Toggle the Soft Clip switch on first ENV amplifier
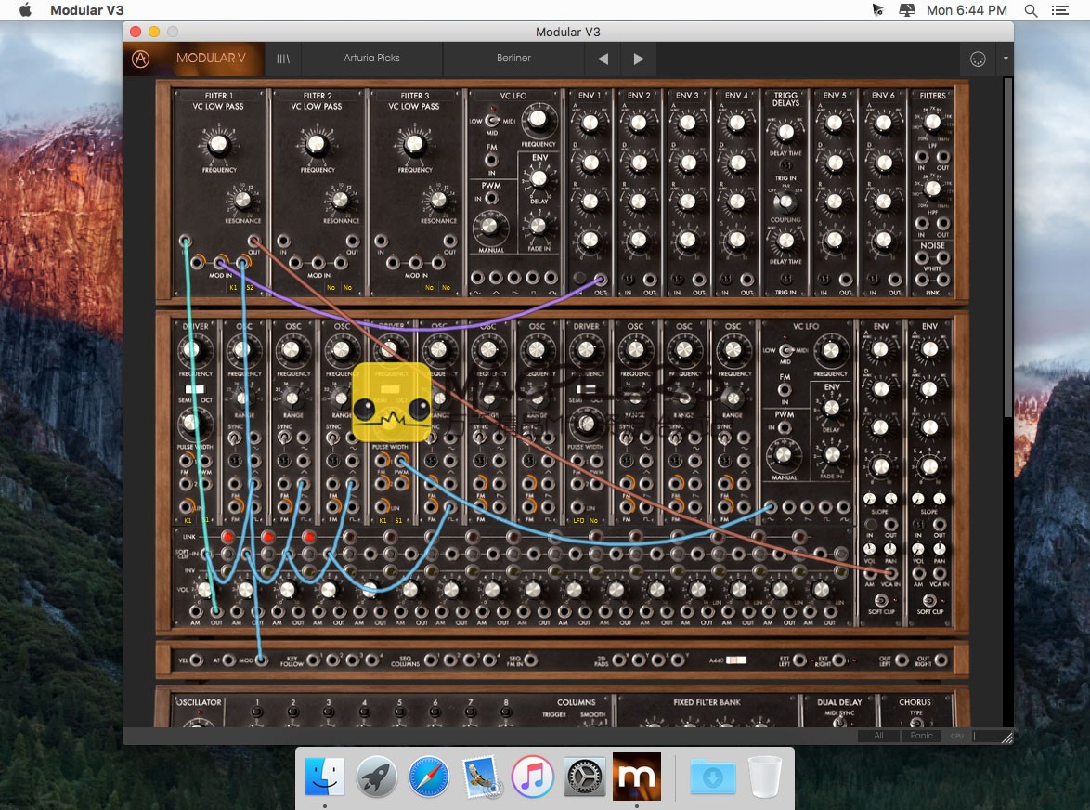 [x=880, y=600]
